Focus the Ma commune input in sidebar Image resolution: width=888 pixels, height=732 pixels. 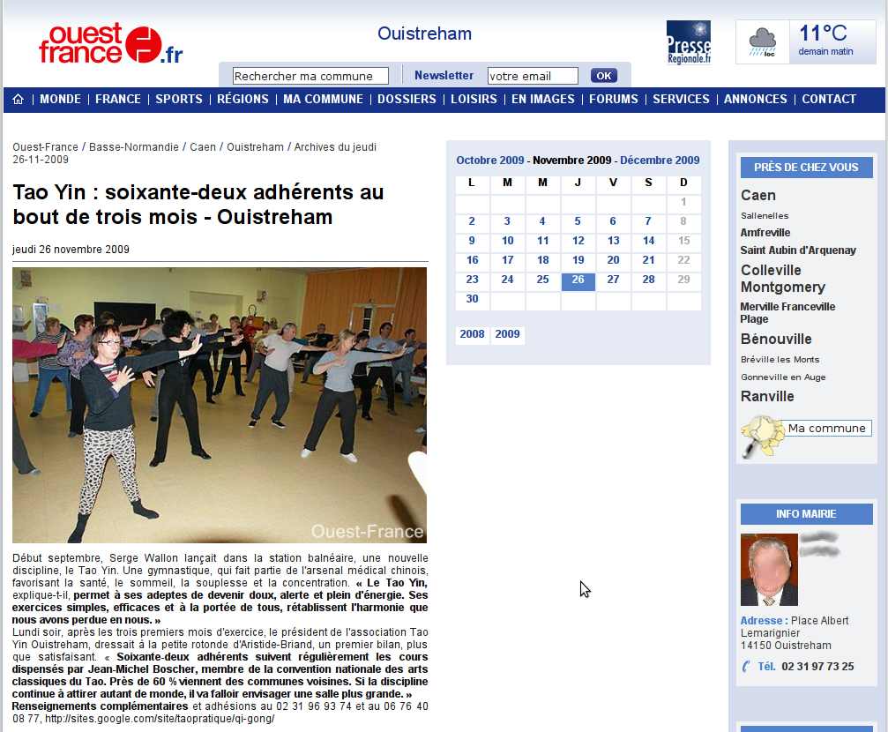tap(829, 429)
